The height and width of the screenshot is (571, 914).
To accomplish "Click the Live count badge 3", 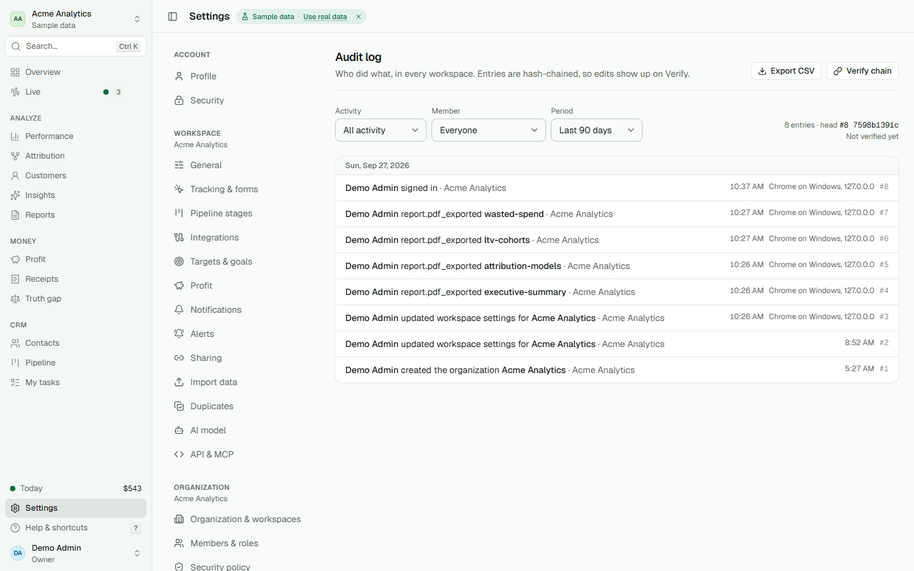I will [x=118, y=92].
